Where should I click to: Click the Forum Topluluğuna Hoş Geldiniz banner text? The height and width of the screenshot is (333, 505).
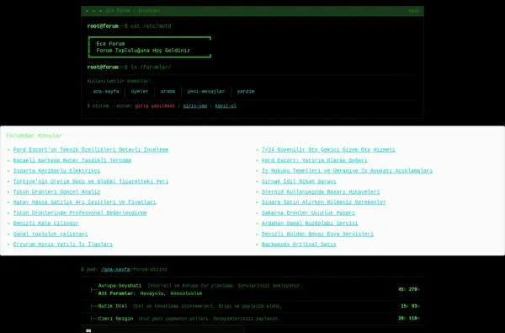[143, 51]
